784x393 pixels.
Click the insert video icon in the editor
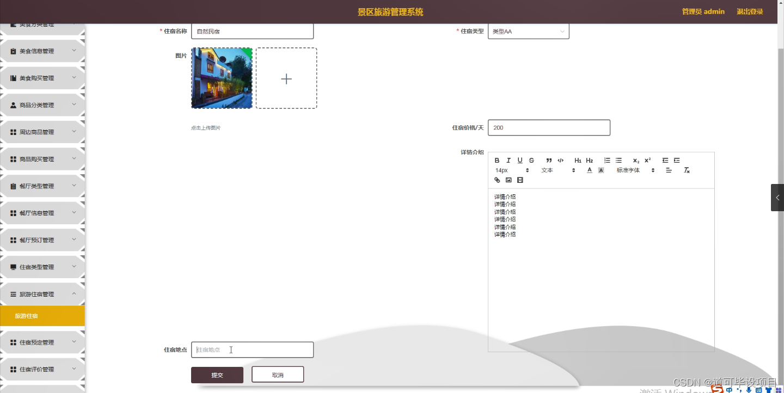coord(520,180)
